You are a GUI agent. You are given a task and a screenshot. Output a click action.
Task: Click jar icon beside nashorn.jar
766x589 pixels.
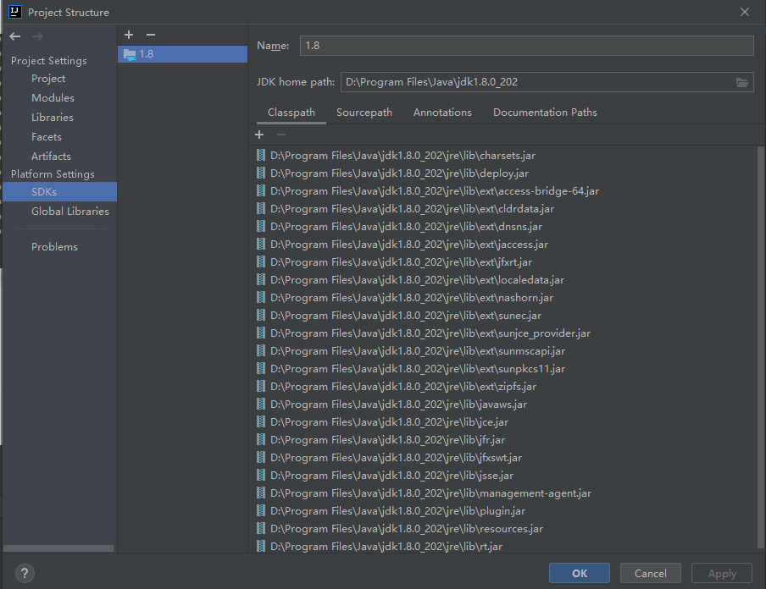261,298
